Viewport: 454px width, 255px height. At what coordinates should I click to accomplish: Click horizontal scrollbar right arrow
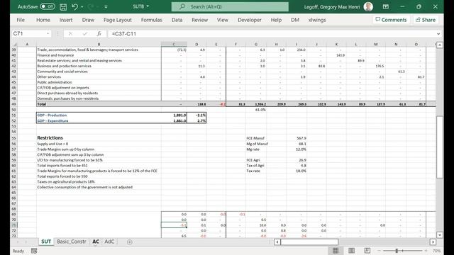click(x=433, y=242)
